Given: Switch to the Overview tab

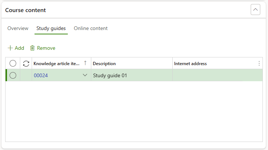Looking at the screenshot, I should (x=18, y=28).
